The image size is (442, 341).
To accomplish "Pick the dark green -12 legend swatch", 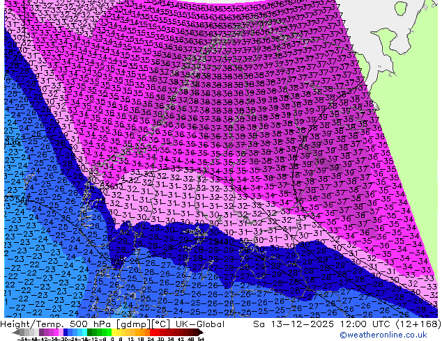I will point(90,333).
